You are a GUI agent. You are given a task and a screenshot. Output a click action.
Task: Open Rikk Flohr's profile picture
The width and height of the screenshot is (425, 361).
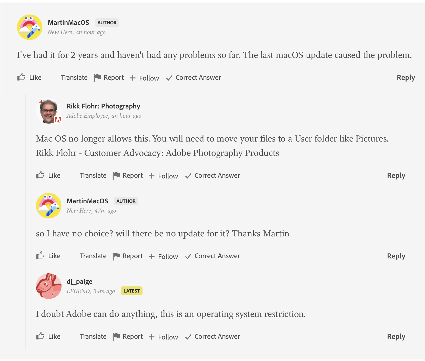[x=49, y=111]
